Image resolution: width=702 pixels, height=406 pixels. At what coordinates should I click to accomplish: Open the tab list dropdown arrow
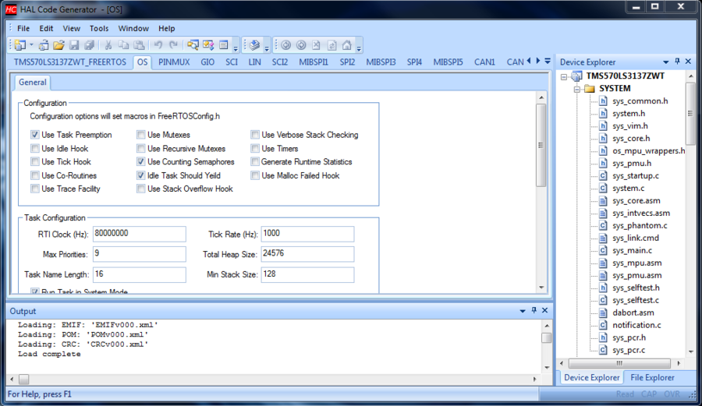[x=548, y=61]
